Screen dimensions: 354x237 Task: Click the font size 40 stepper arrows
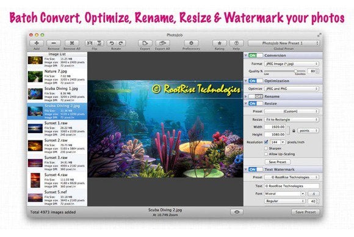[x=317, y=201]
